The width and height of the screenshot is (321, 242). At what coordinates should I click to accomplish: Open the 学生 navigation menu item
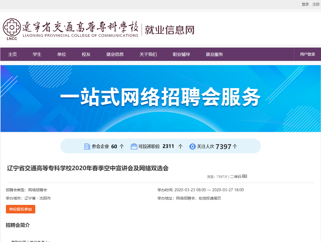37,54
